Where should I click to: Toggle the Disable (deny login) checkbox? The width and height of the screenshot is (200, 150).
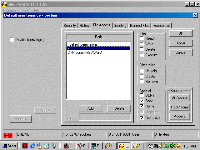[12, 40]
